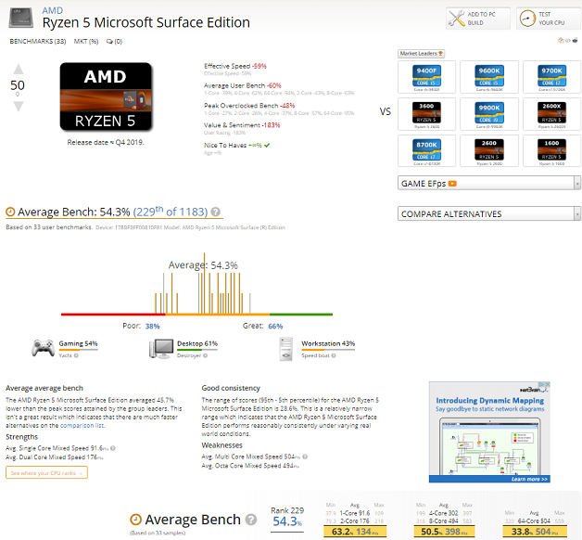Click Test Your CPU button
This screenshot has height=540, width=582.
pyautogui.click(x=549, y=19)
